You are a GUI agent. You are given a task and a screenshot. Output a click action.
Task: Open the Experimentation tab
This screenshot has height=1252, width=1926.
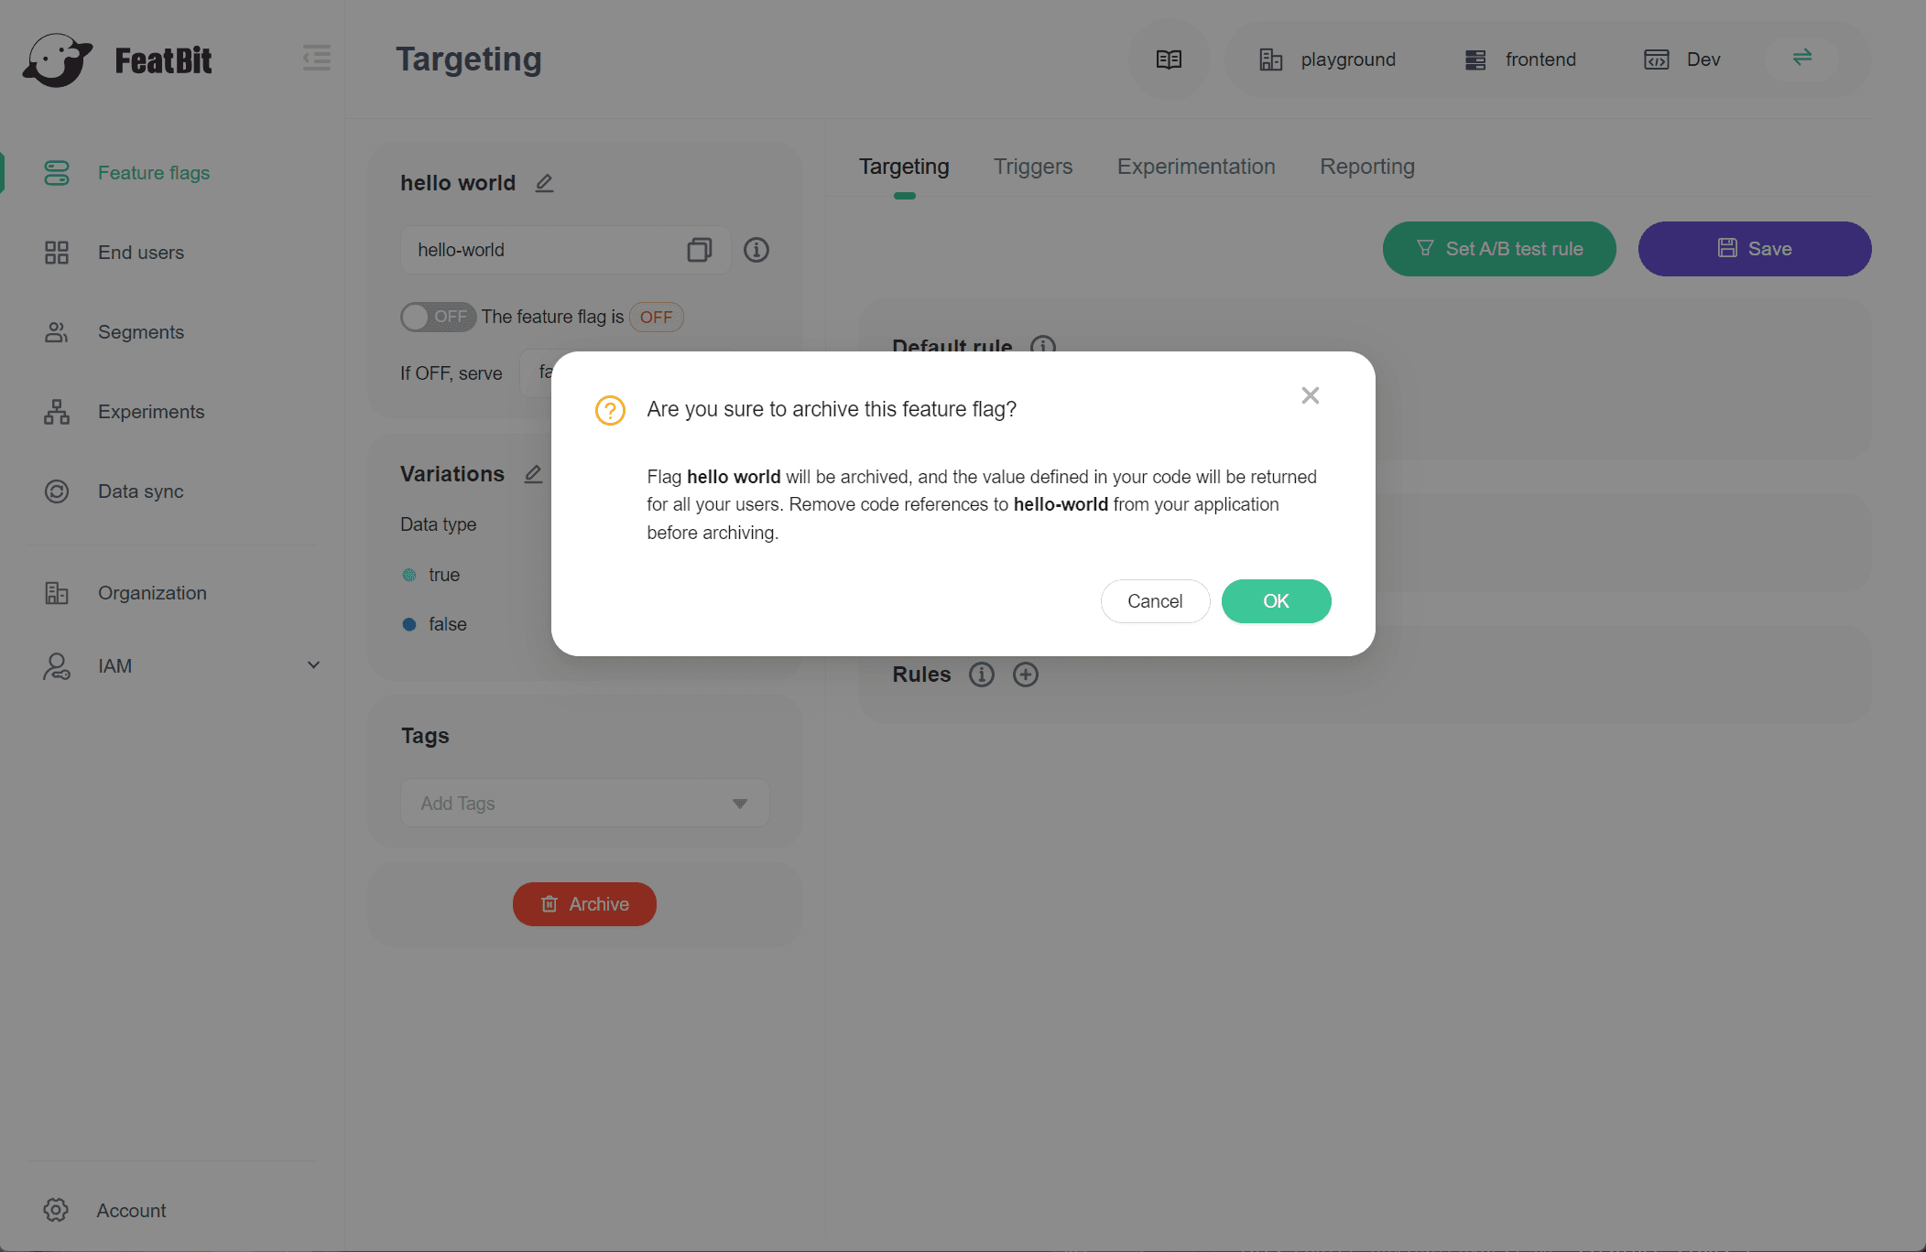1195,167
